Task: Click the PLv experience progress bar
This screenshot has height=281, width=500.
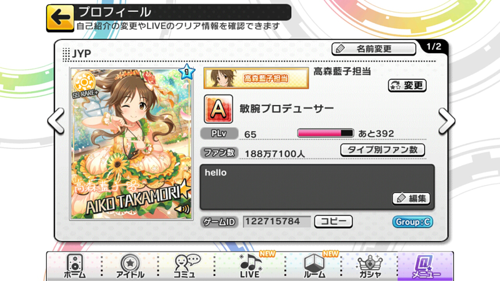Action: 325,133
